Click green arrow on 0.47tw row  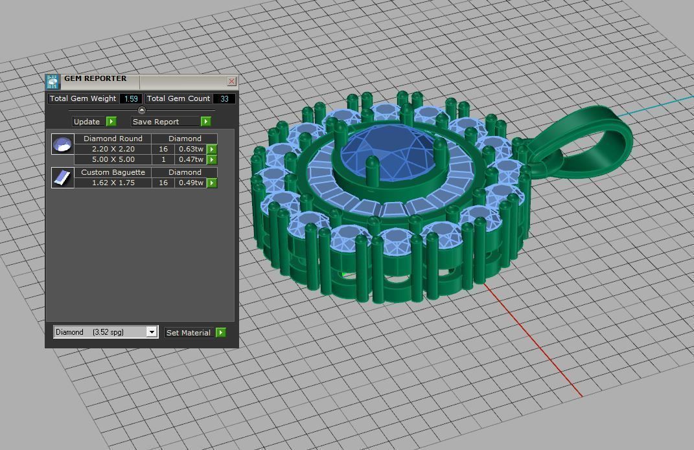pyautogui.click(x=212, y=159)
